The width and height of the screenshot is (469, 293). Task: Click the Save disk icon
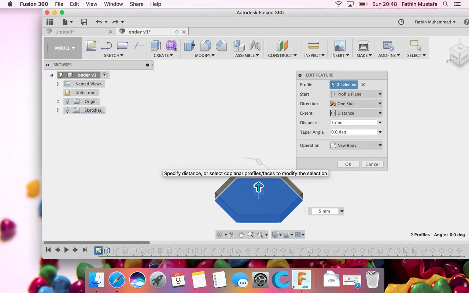pyautogui.click(x=84, y=22)
